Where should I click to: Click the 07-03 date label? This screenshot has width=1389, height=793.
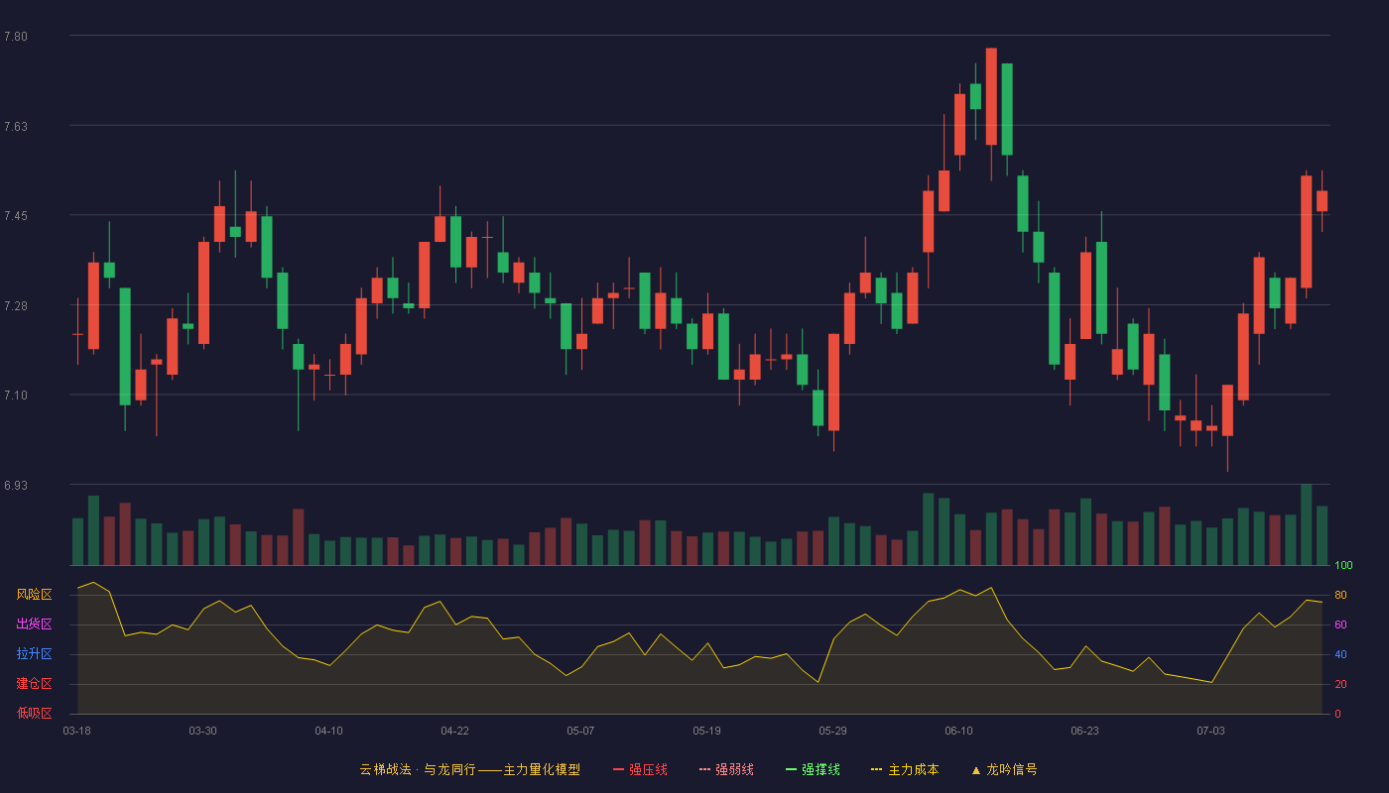click(x=1210, y=731)
